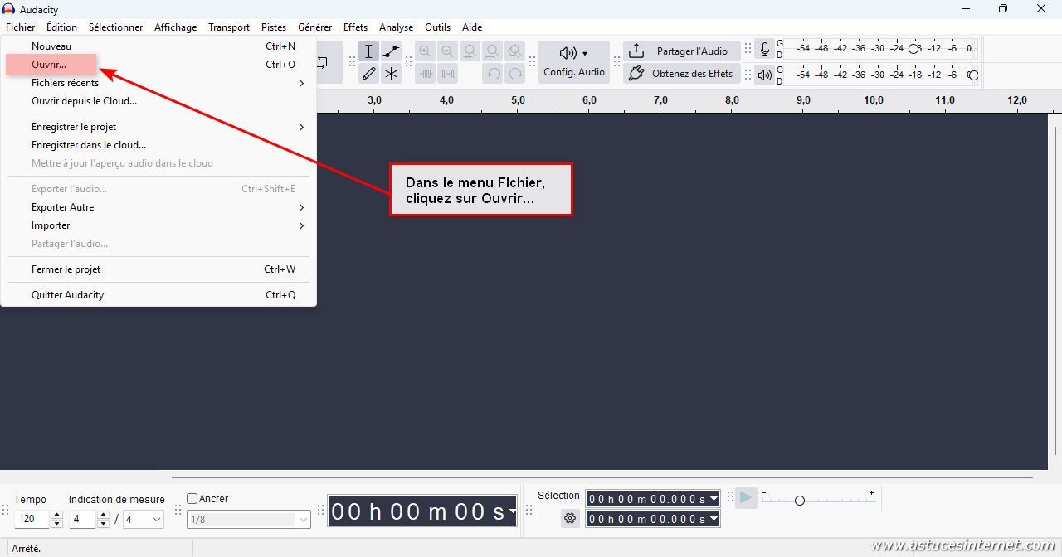Click the Obtenez des Effets button

(680, 74)
